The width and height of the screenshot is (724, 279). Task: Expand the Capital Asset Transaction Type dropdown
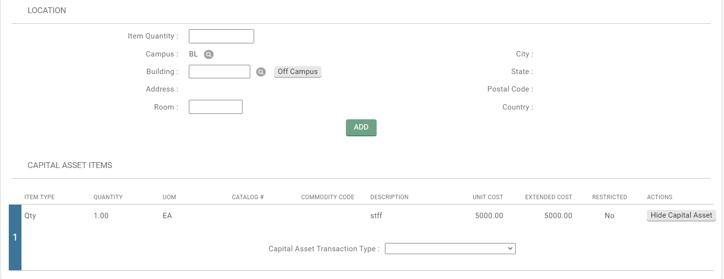(x=450, y=249)
